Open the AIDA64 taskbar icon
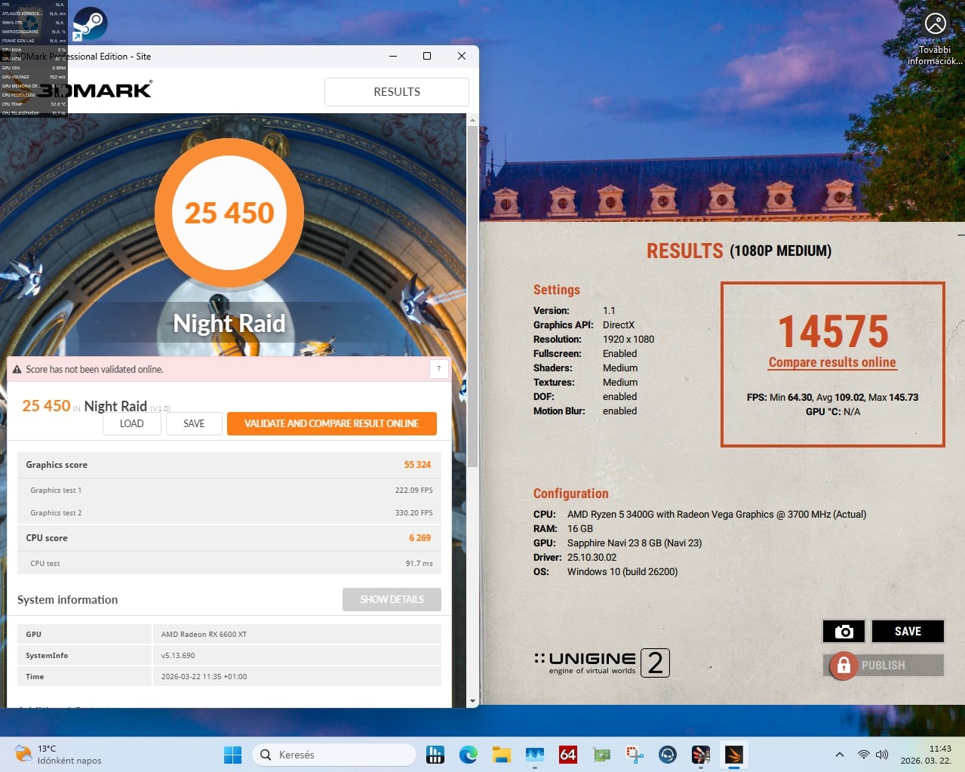Viewport: 965px width, 772px height. point(568,755)
